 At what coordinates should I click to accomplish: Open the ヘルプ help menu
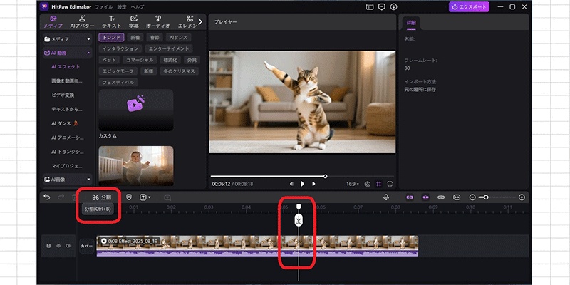pos(138,7)
